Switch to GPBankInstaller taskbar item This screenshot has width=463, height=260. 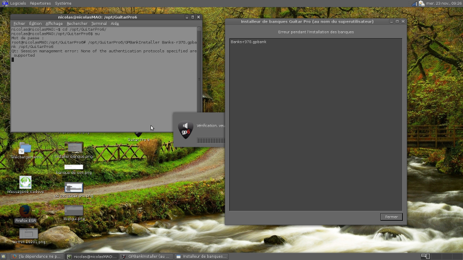click(147, 257)
